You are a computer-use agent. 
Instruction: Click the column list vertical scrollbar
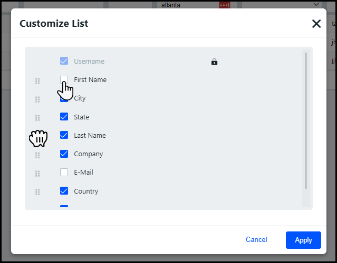coord(306,120)
